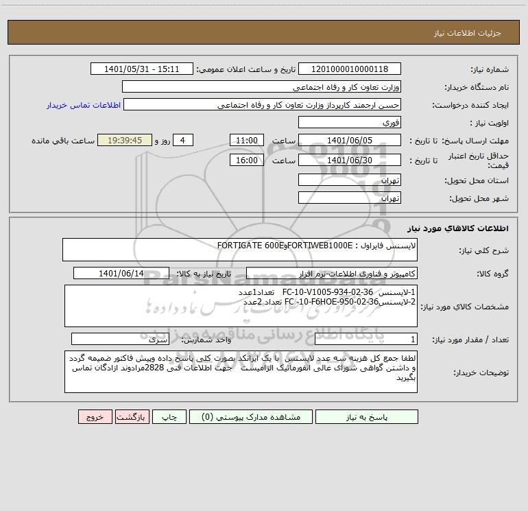Image resolution: width=528 pixels, height=511 pixels.
Task: Click the validity time field 16:00
Action: pos(246,160)
